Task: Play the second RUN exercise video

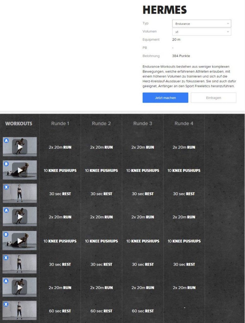Action: [20, 217]
